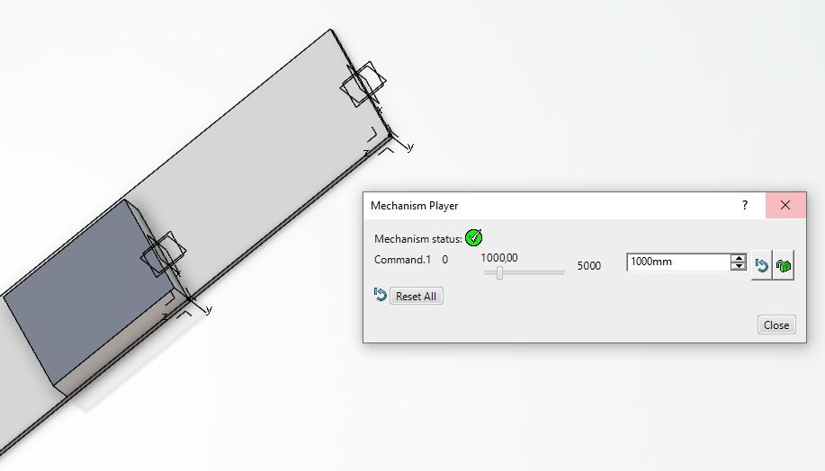
Task: Click the Reset All button
Action: [417, 296]
